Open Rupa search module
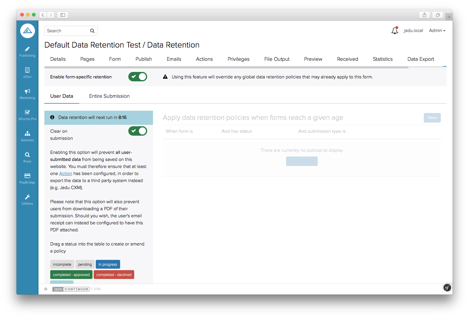469x318 pixels. 27,157
